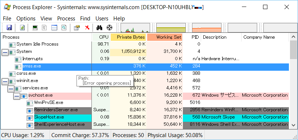Viewport: 298px width, 140px height.
Task: Sort by the PID column header
Action: pos(192,37)
